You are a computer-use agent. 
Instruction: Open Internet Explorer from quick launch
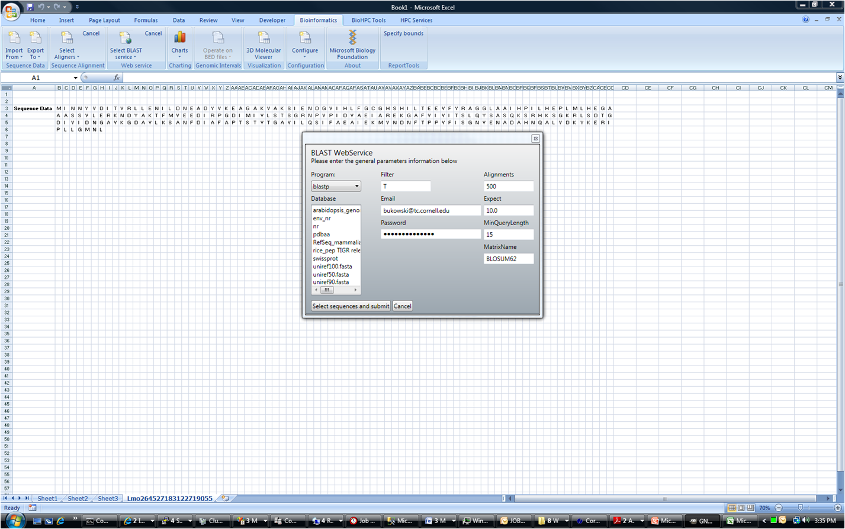60,521
